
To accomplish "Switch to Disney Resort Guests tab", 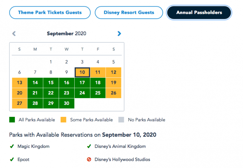I will (129, 13).
